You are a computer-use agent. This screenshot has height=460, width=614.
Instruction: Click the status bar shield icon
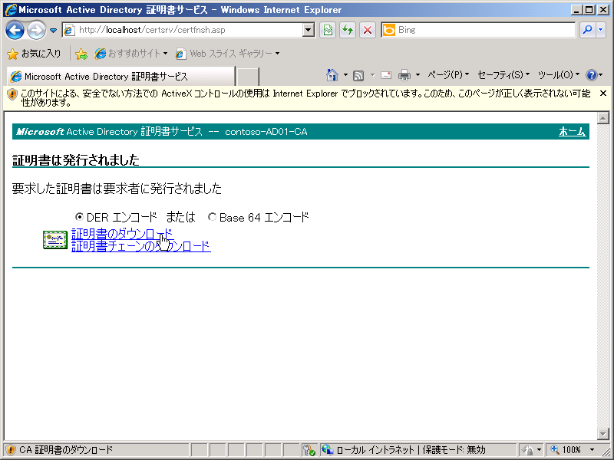(11, 450)
